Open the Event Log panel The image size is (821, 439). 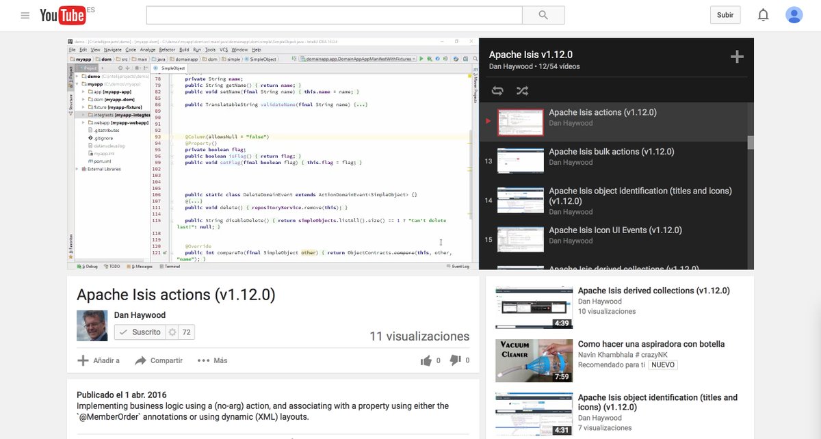pyautogui.click(x=458, y=266)
